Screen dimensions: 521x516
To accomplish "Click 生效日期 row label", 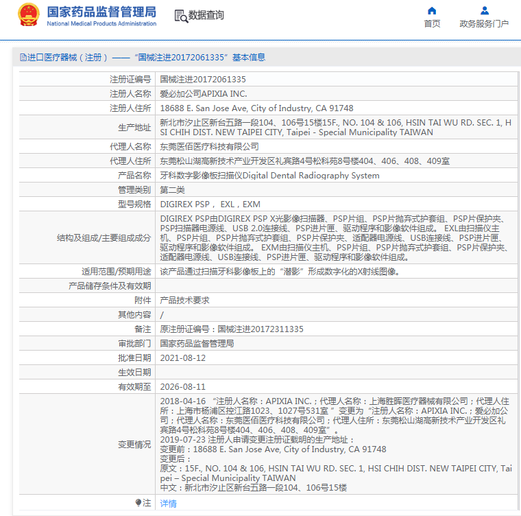I will tap(134, 373).
